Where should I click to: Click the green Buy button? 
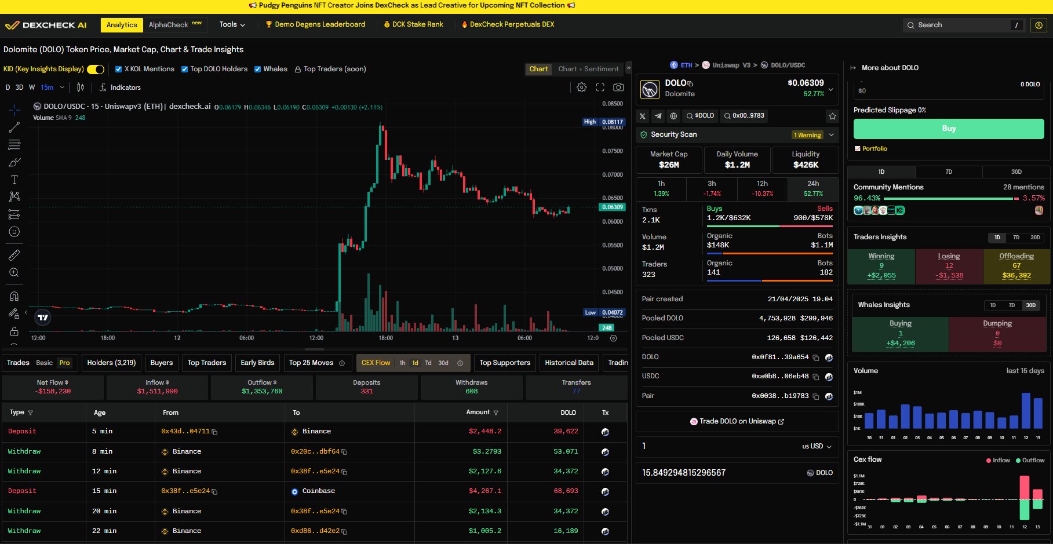948,129
